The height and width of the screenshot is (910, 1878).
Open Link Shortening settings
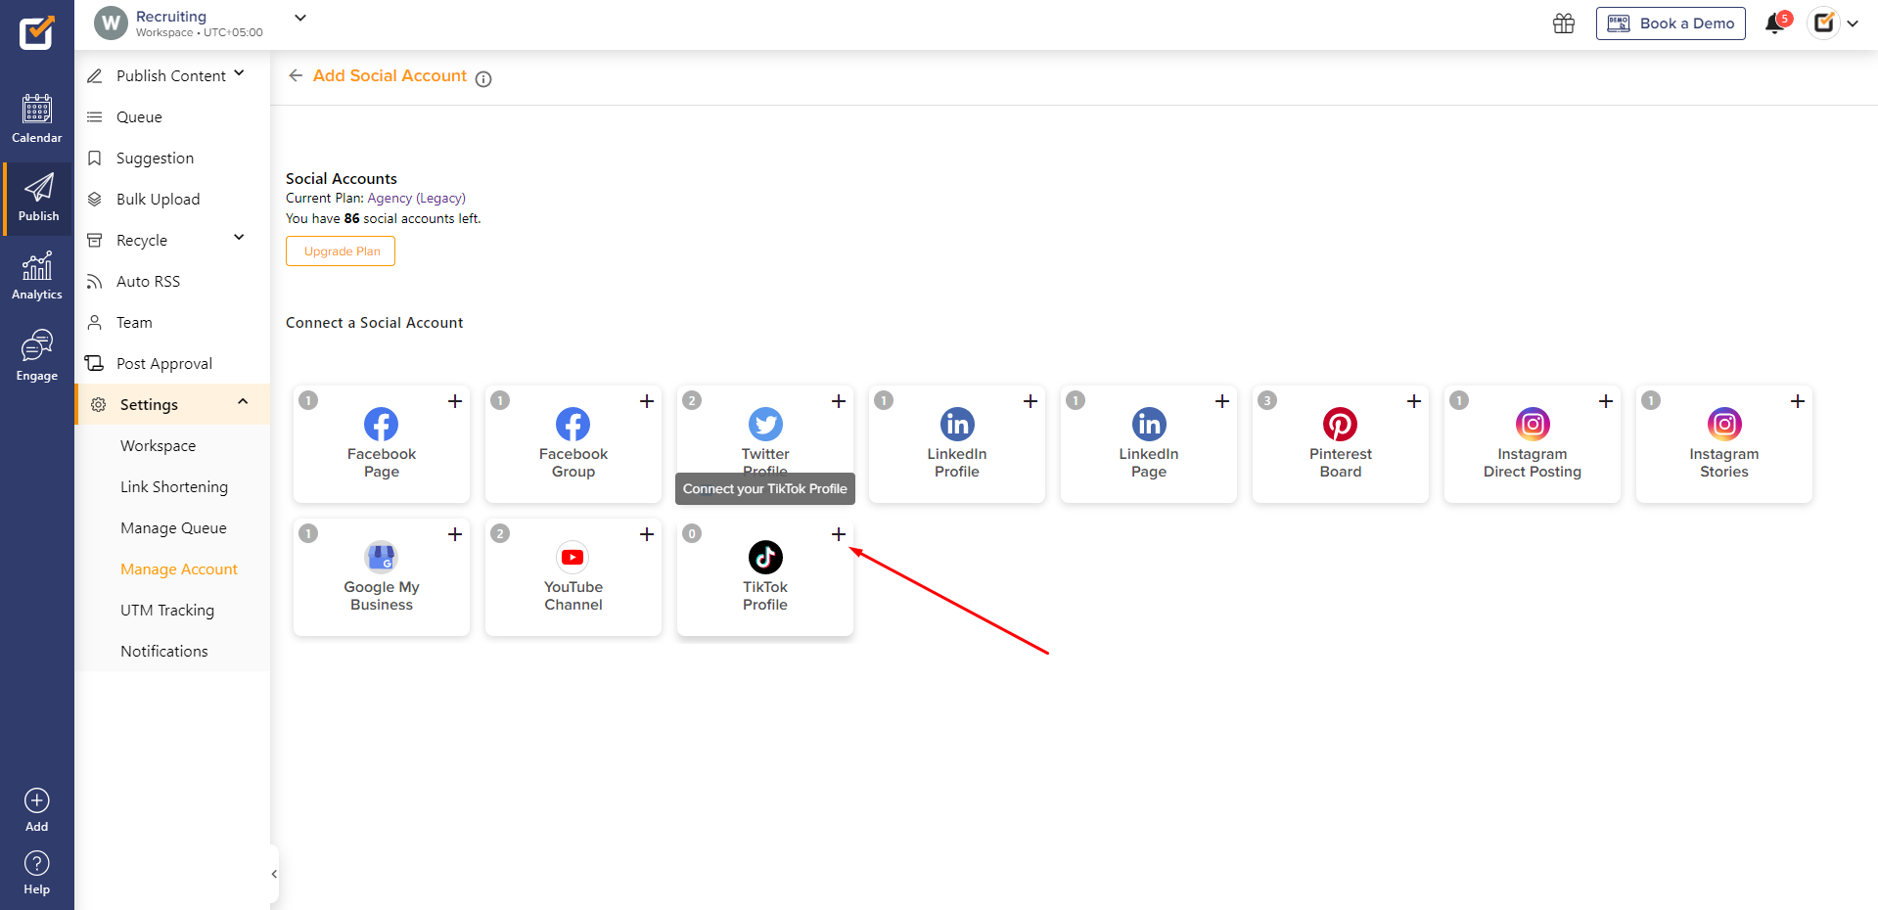(x=174, y=487)
